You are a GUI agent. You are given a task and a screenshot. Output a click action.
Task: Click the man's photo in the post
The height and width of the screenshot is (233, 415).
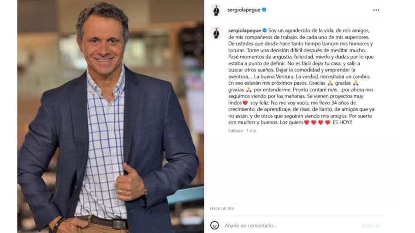pyautogui.click(x=111, y=116)
